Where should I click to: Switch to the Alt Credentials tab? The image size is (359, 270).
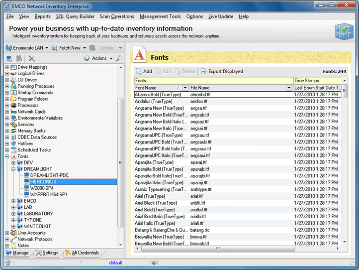pos(82,253)
